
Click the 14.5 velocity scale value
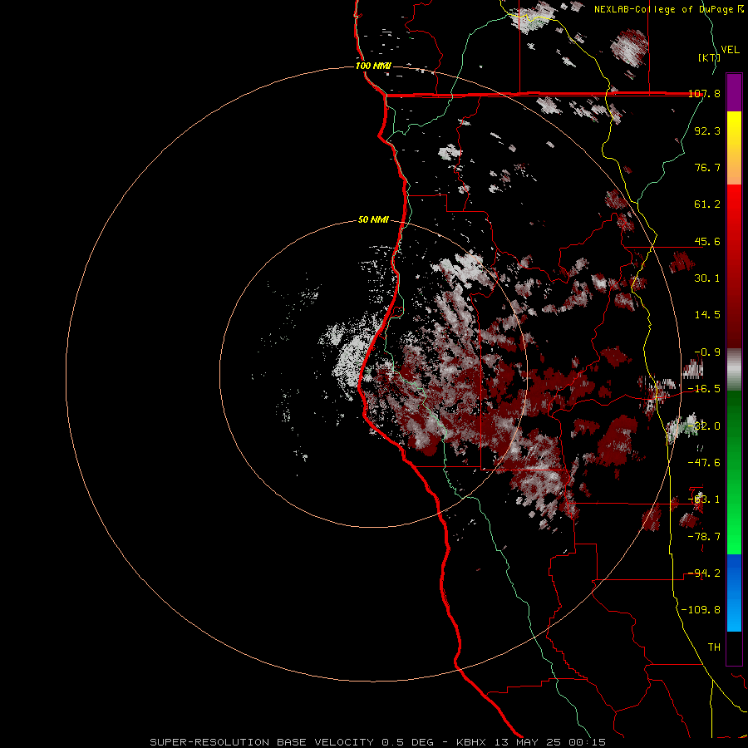tap(707, 315)
